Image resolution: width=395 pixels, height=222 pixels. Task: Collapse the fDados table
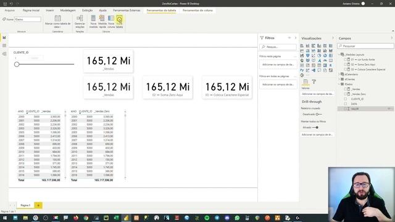(x=339, y=84)
